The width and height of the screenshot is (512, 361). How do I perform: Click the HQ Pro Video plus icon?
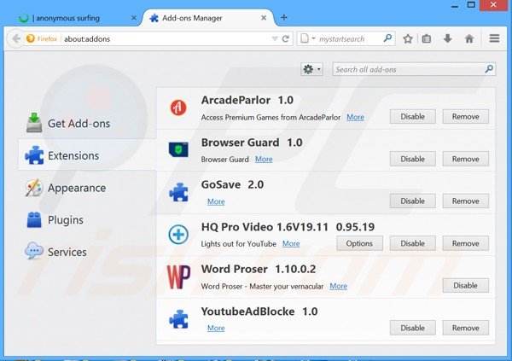(178, 234)
